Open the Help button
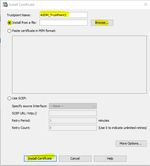Viewport: 150px width, 166px height. tap(110, 158)
